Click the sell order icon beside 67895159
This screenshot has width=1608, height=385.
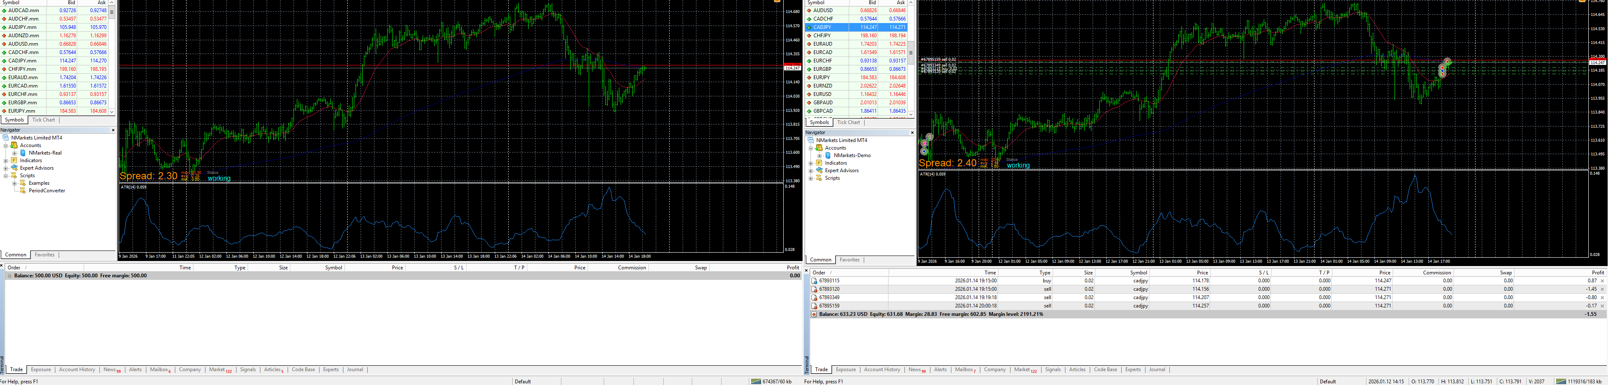814,306
